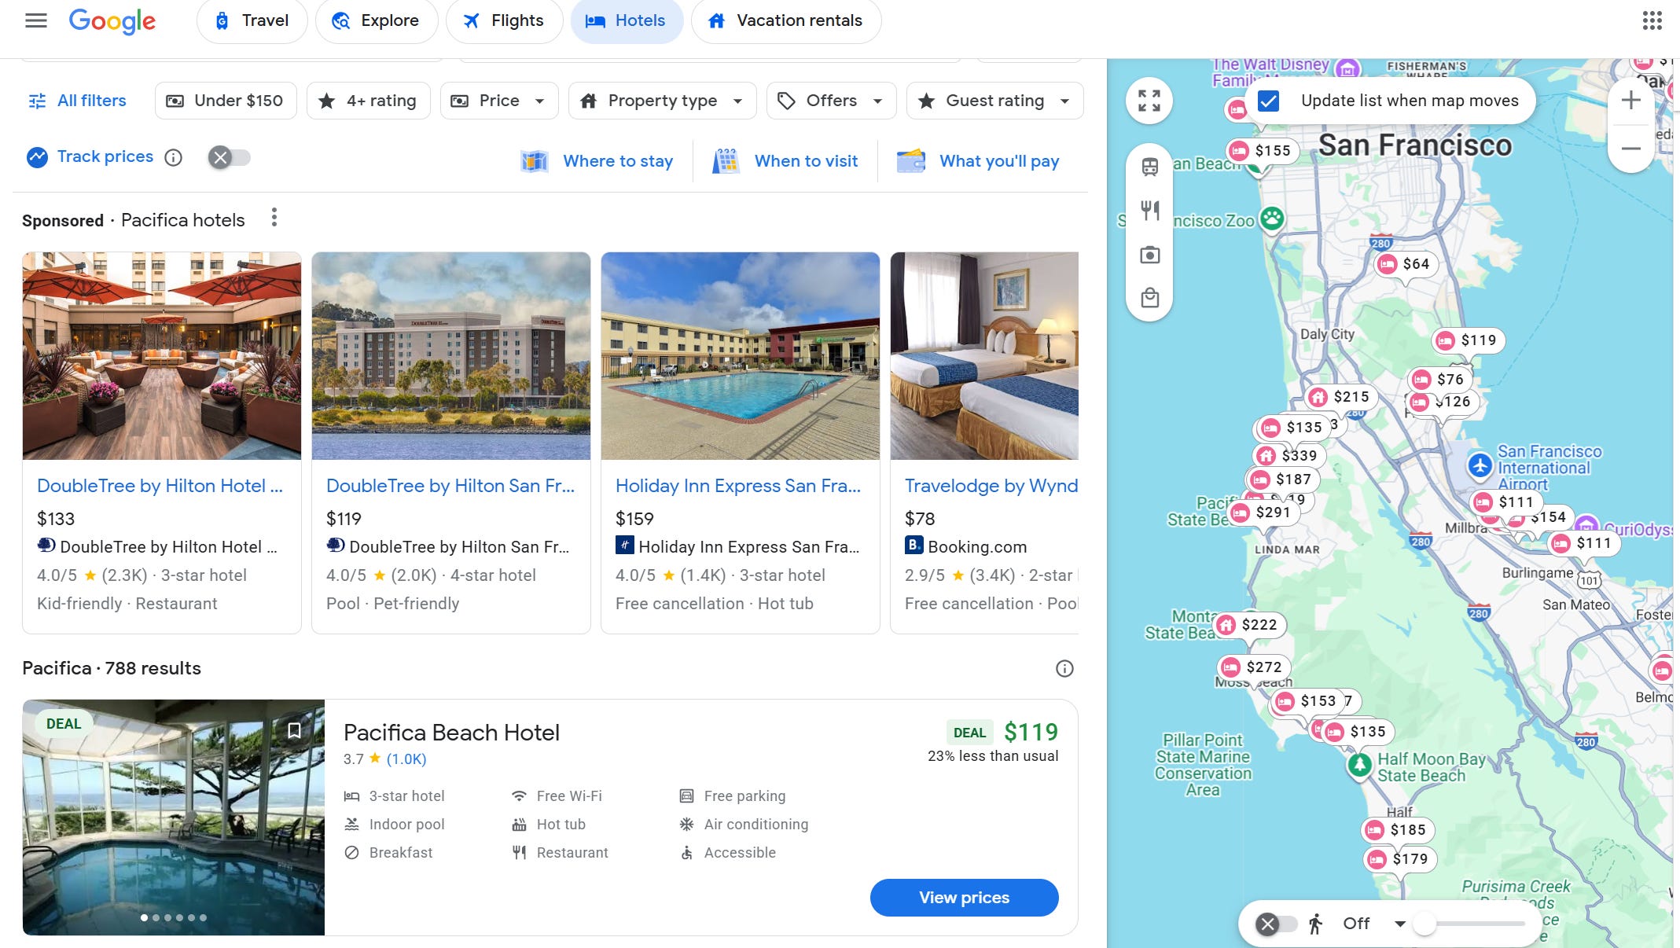The width and height of the screenshot is (1680, 948).
Task: Switch to the Vacation rentals tab
Action: [x=785, y=20]
